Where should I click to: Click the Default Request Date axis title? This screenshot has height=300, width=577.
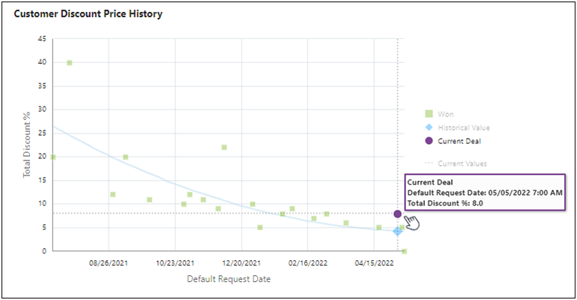pos(228,280)
